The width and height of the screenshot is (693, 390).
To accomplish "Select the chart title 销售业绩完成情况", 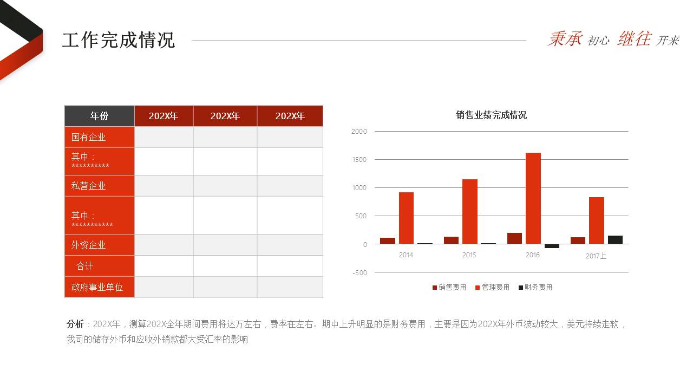I will coord(491,115).
